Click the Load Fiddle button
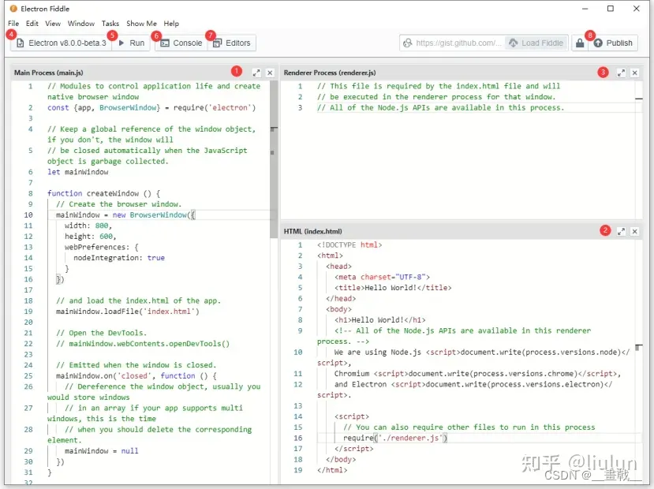654x489 pixels. 536,43
